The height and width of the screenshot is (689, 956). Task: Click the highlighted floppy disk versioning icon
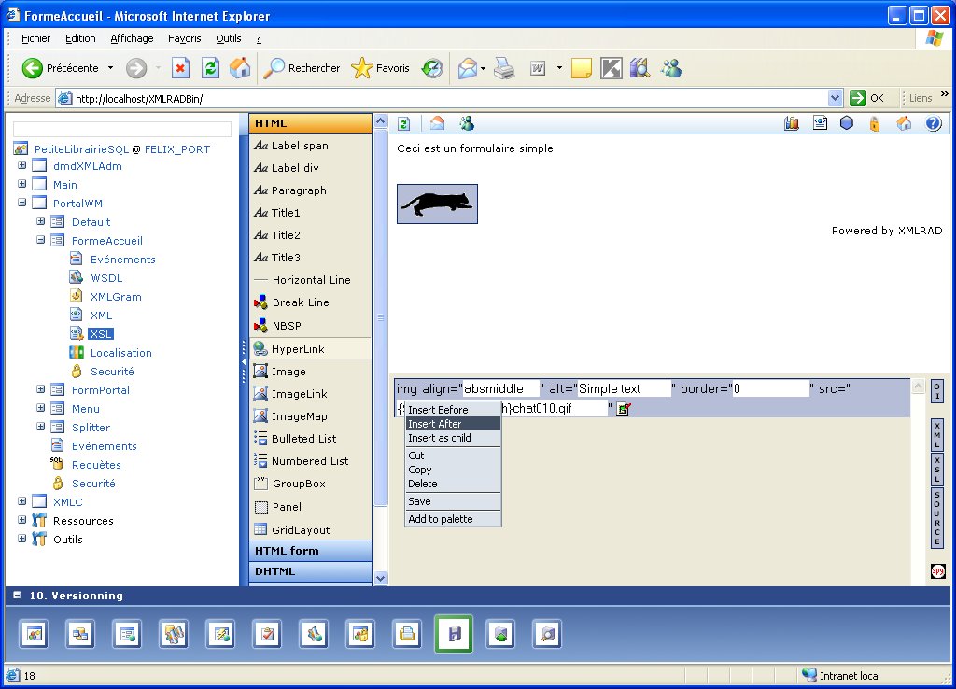tap(454, 634)
